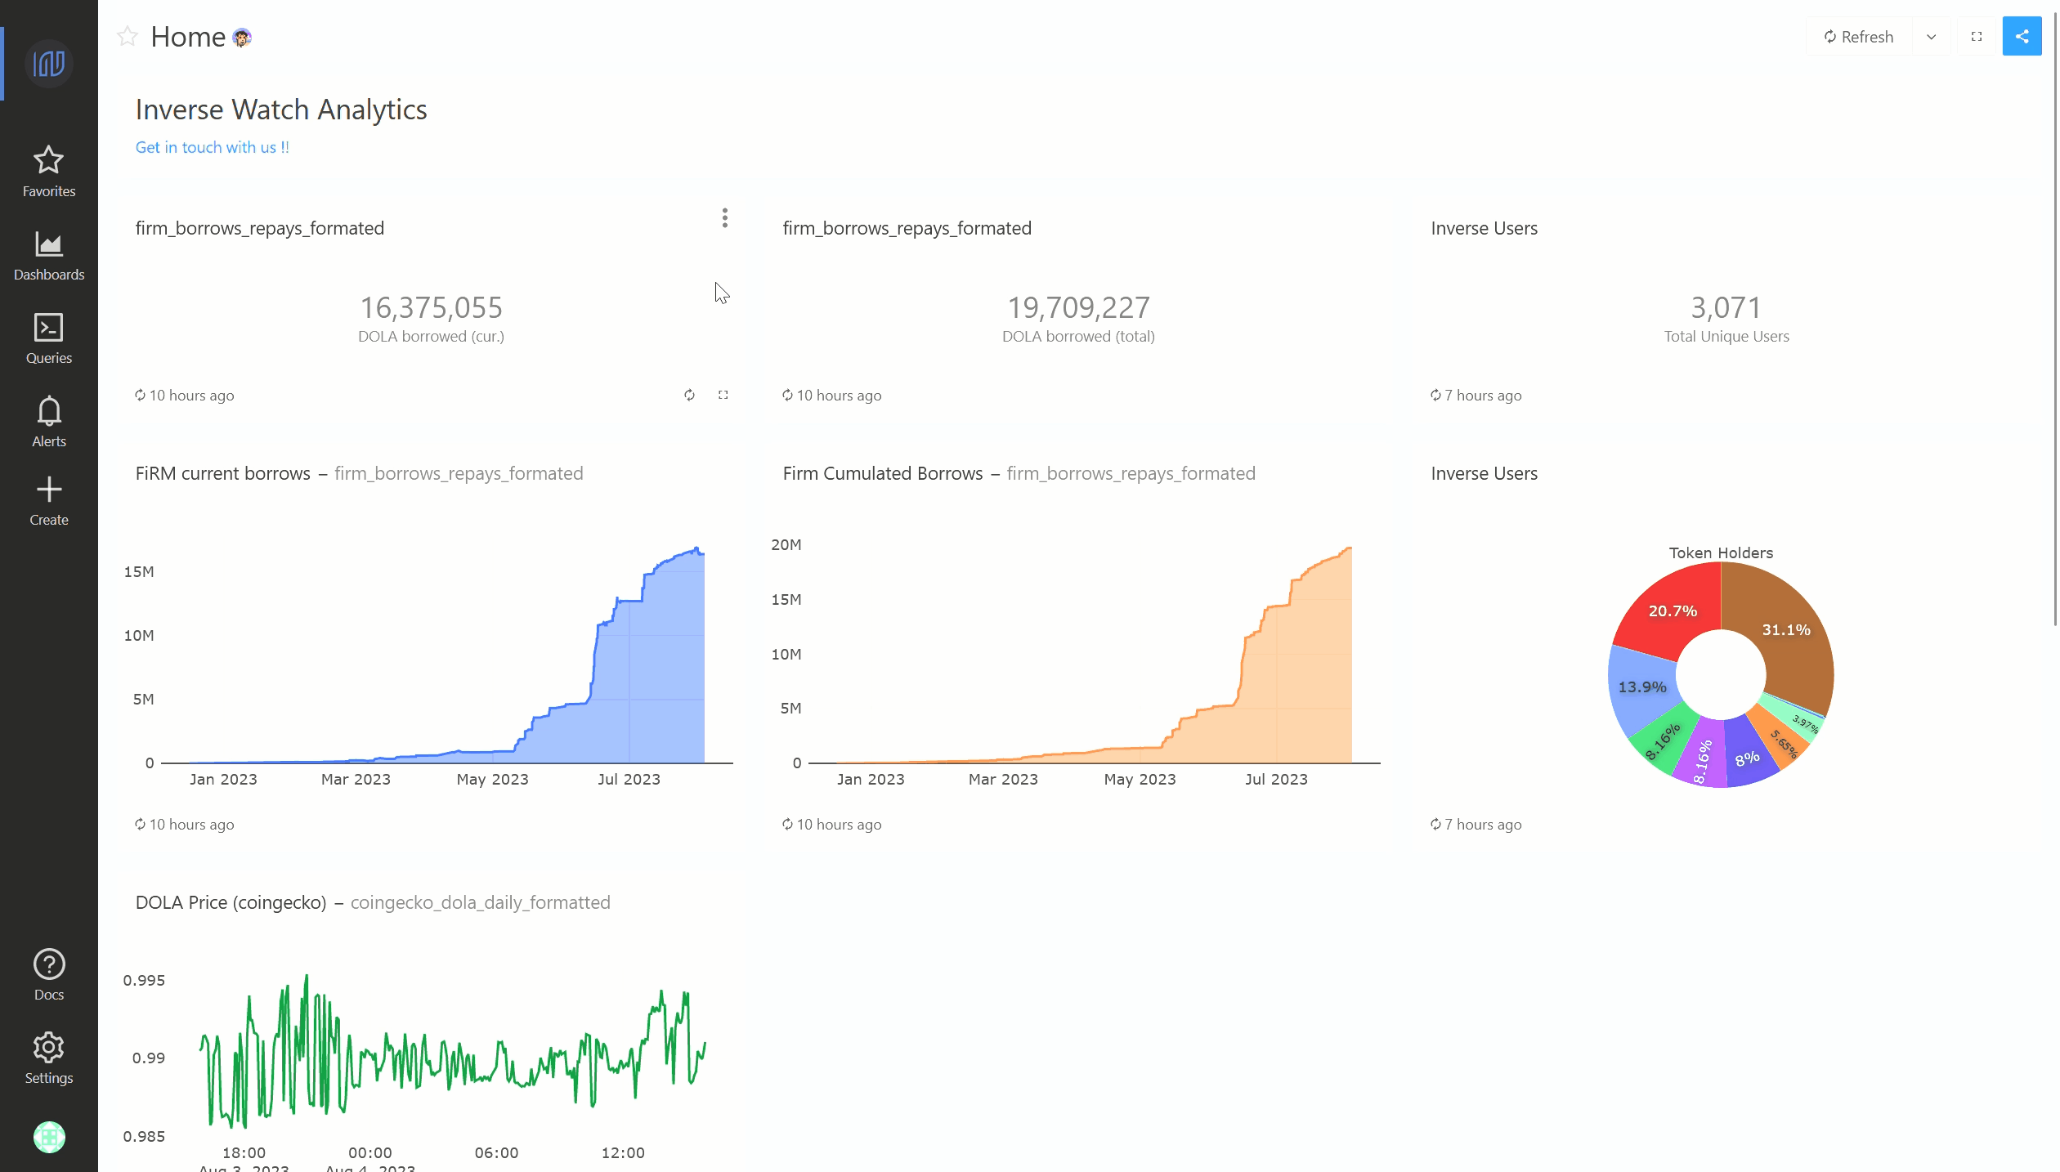Open the Settings gear page
Image resolution: width=2060 pixels, height=1172 pixels.
pos(49,1058)
